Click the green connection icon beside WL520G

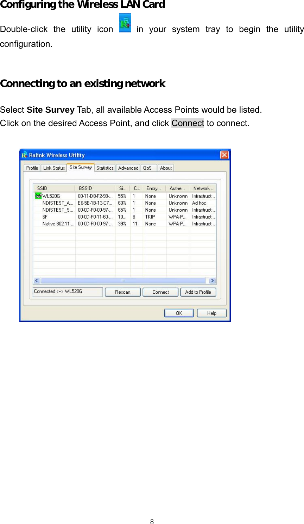(38, 196)
